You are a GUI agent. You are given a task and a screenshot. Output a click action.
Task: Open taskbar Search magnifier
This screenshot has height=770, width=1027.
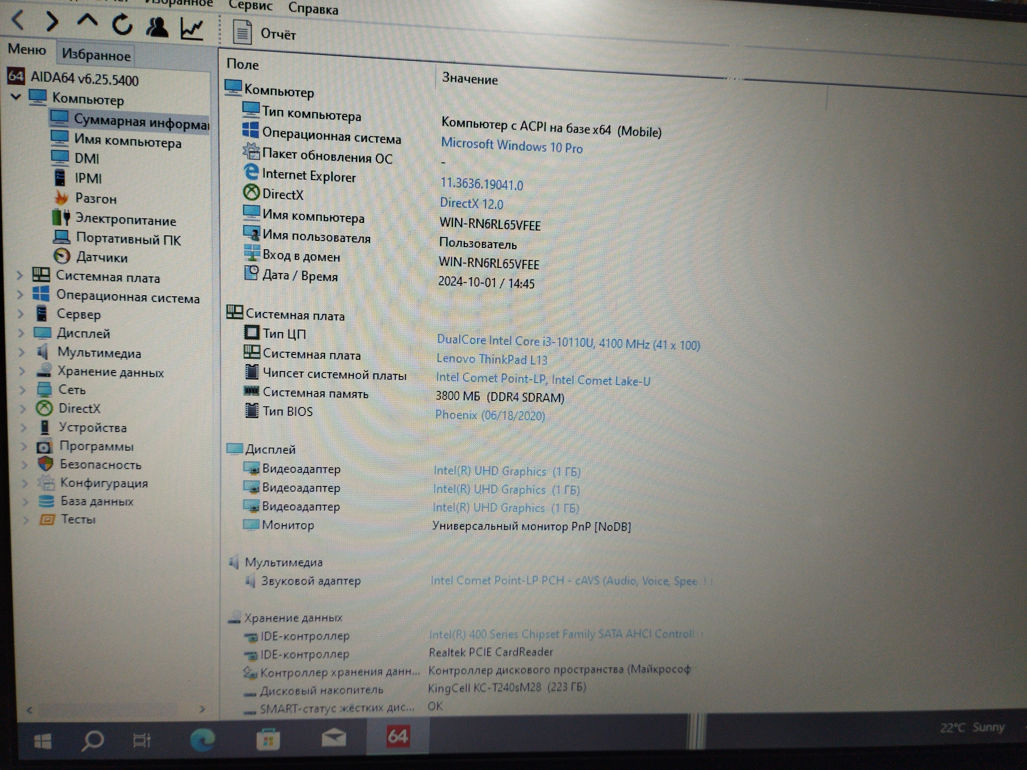click(x=92, y=741)
